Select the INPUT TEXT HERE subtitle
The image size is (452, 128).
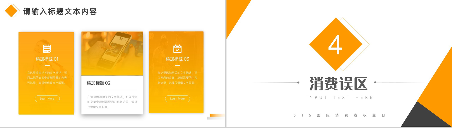pos(339,97)
